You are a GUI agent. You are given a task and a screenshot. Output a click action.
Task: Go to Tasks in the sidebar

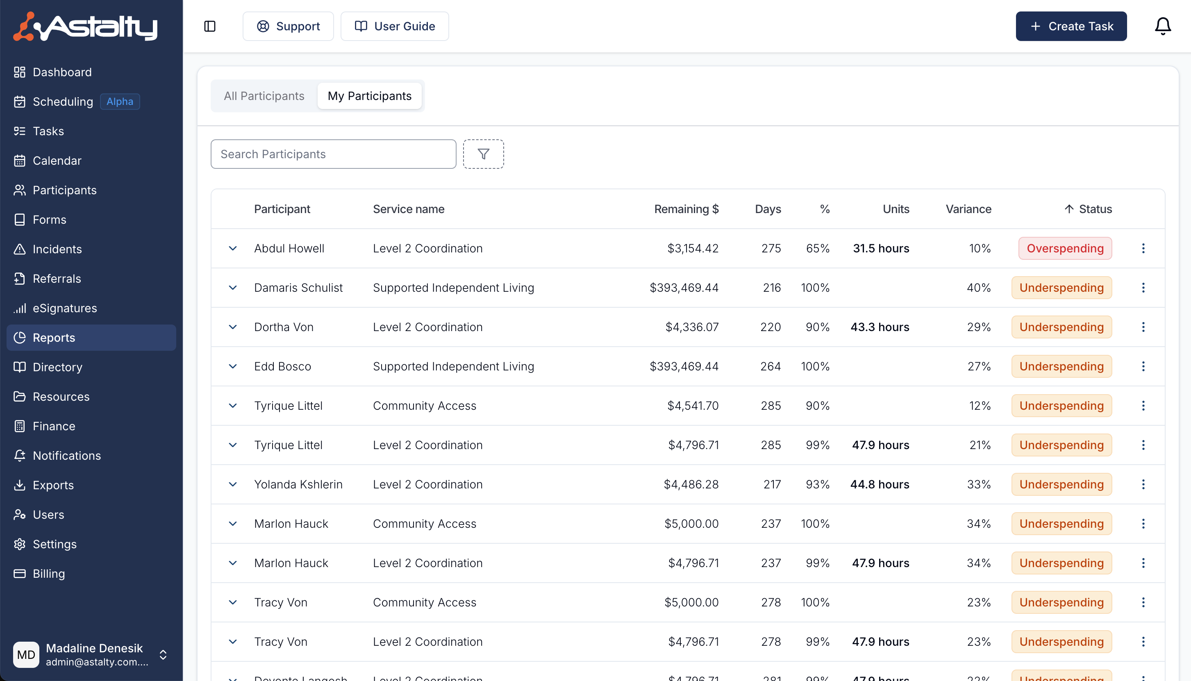click(91, 131)
